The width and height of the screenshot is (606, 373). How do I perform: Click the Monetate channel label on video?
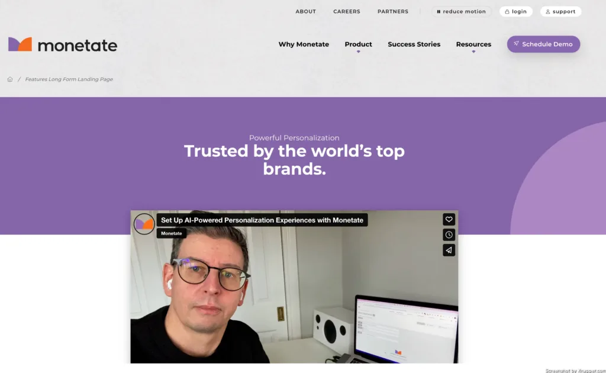[171, 233]
